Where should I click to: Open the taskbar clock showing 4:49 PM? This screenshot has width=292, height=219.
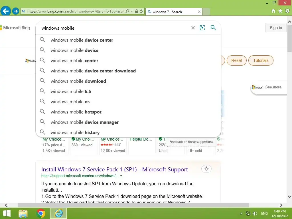[x=280, y=214]
